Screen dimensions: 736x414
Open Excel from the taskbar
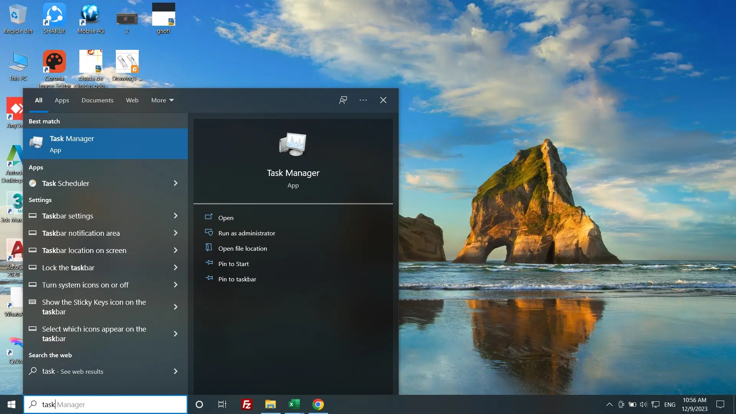pos(294,404)
